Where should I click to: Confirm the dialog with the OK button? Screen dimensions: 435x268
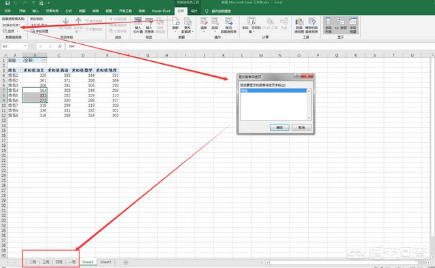coord(279,127)
